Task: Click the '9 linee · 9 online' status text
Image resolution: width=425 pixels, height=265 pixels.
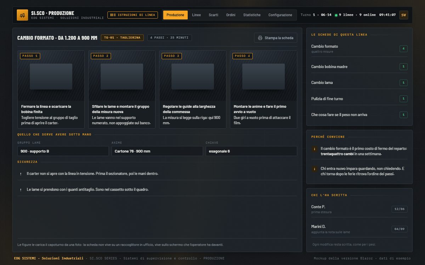Action: click(x=357, y=15)
